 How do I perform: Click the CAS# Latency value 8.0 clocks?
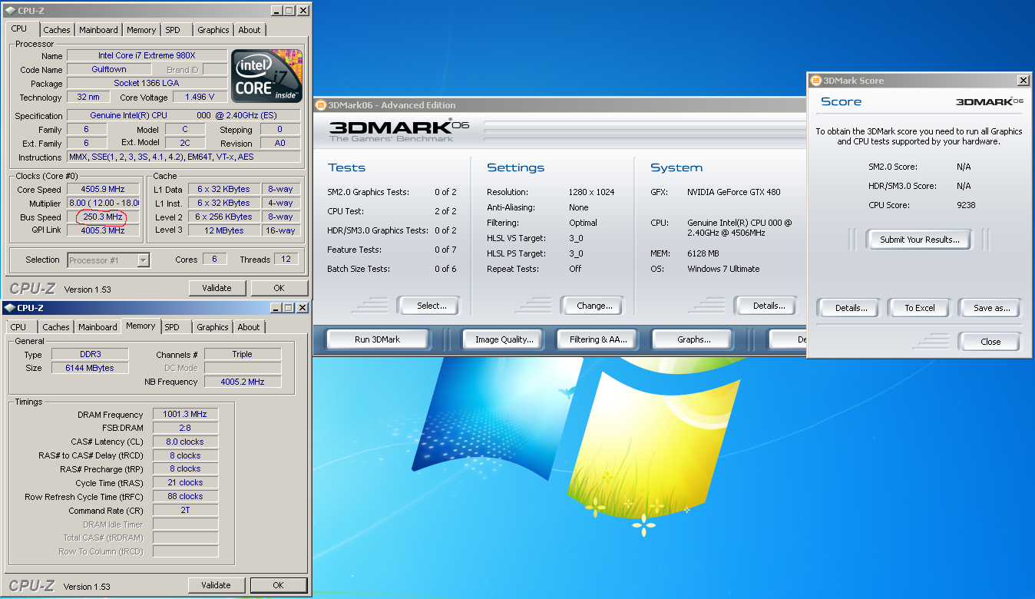[x=185, y=442]
